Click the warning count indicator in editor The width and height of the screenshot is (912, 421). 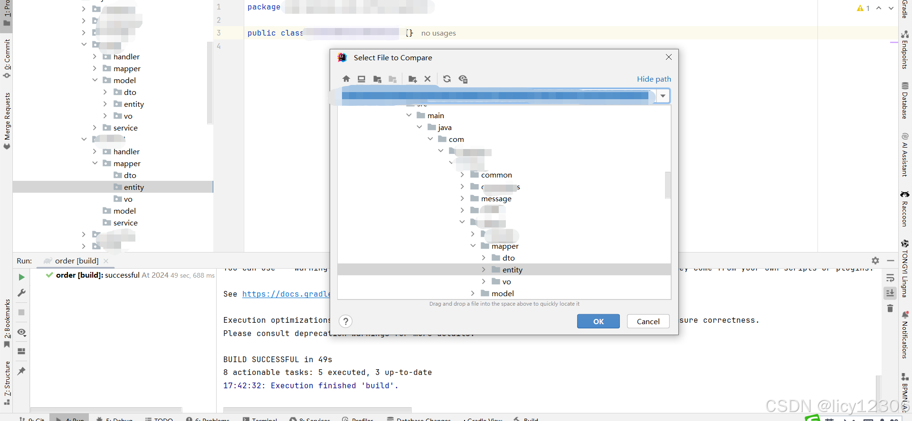[863, 8]
